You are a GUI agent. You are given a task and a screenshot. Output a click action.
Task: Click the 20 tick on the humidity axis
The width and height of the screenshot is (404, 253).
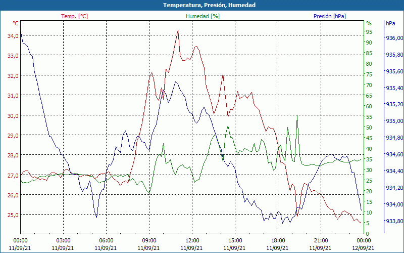pos(369,191)
